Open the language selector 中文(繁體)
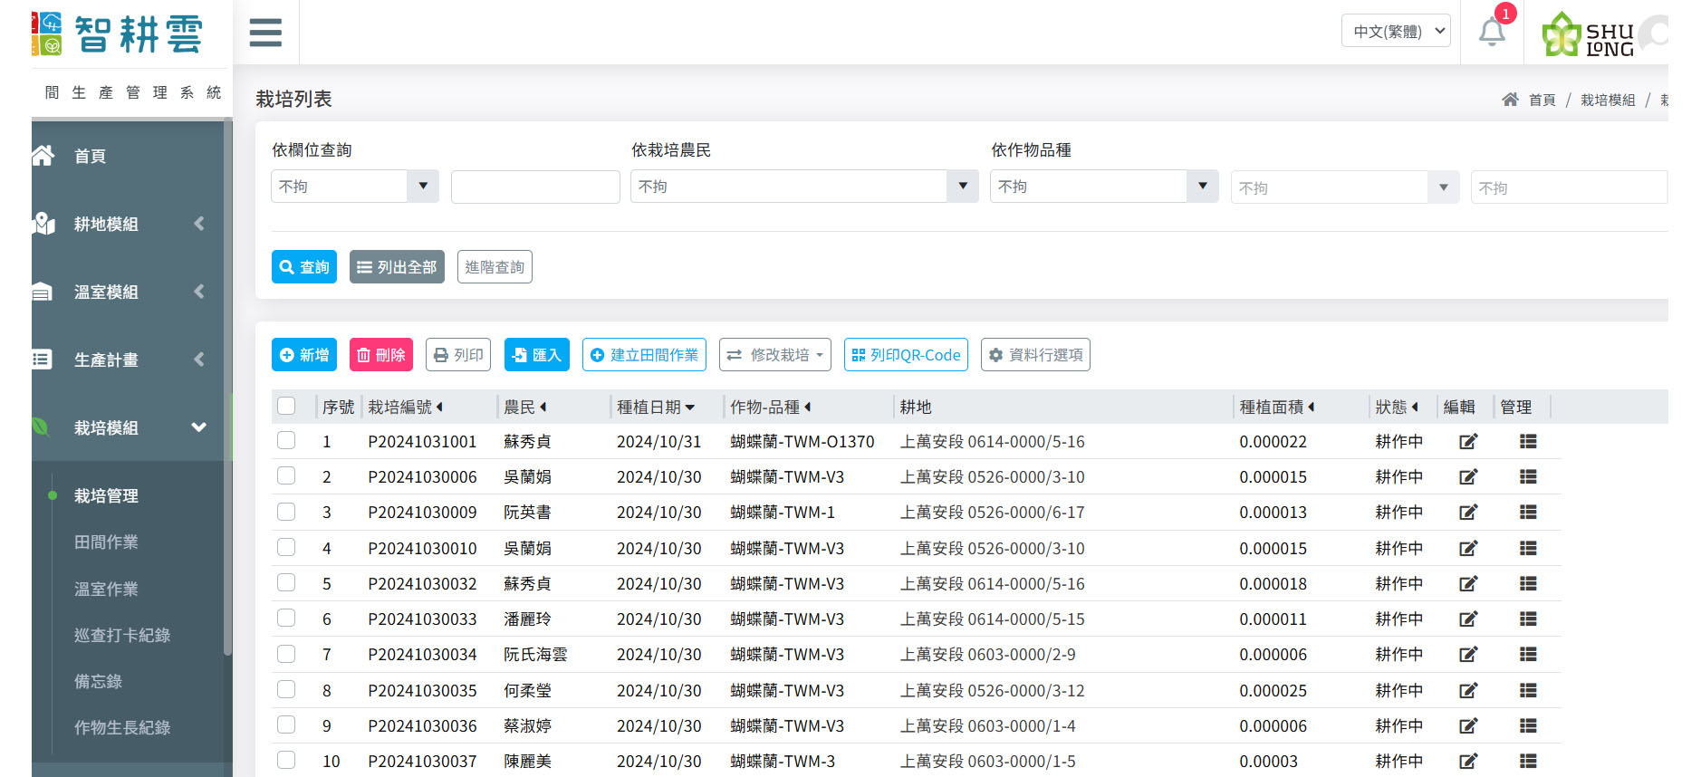Screen dimensions: 1701x777 coord(1396,32)
